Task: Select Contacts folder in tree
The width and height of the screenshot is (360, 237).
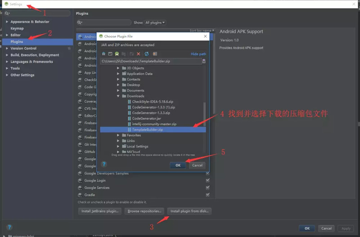Action: 133,79
